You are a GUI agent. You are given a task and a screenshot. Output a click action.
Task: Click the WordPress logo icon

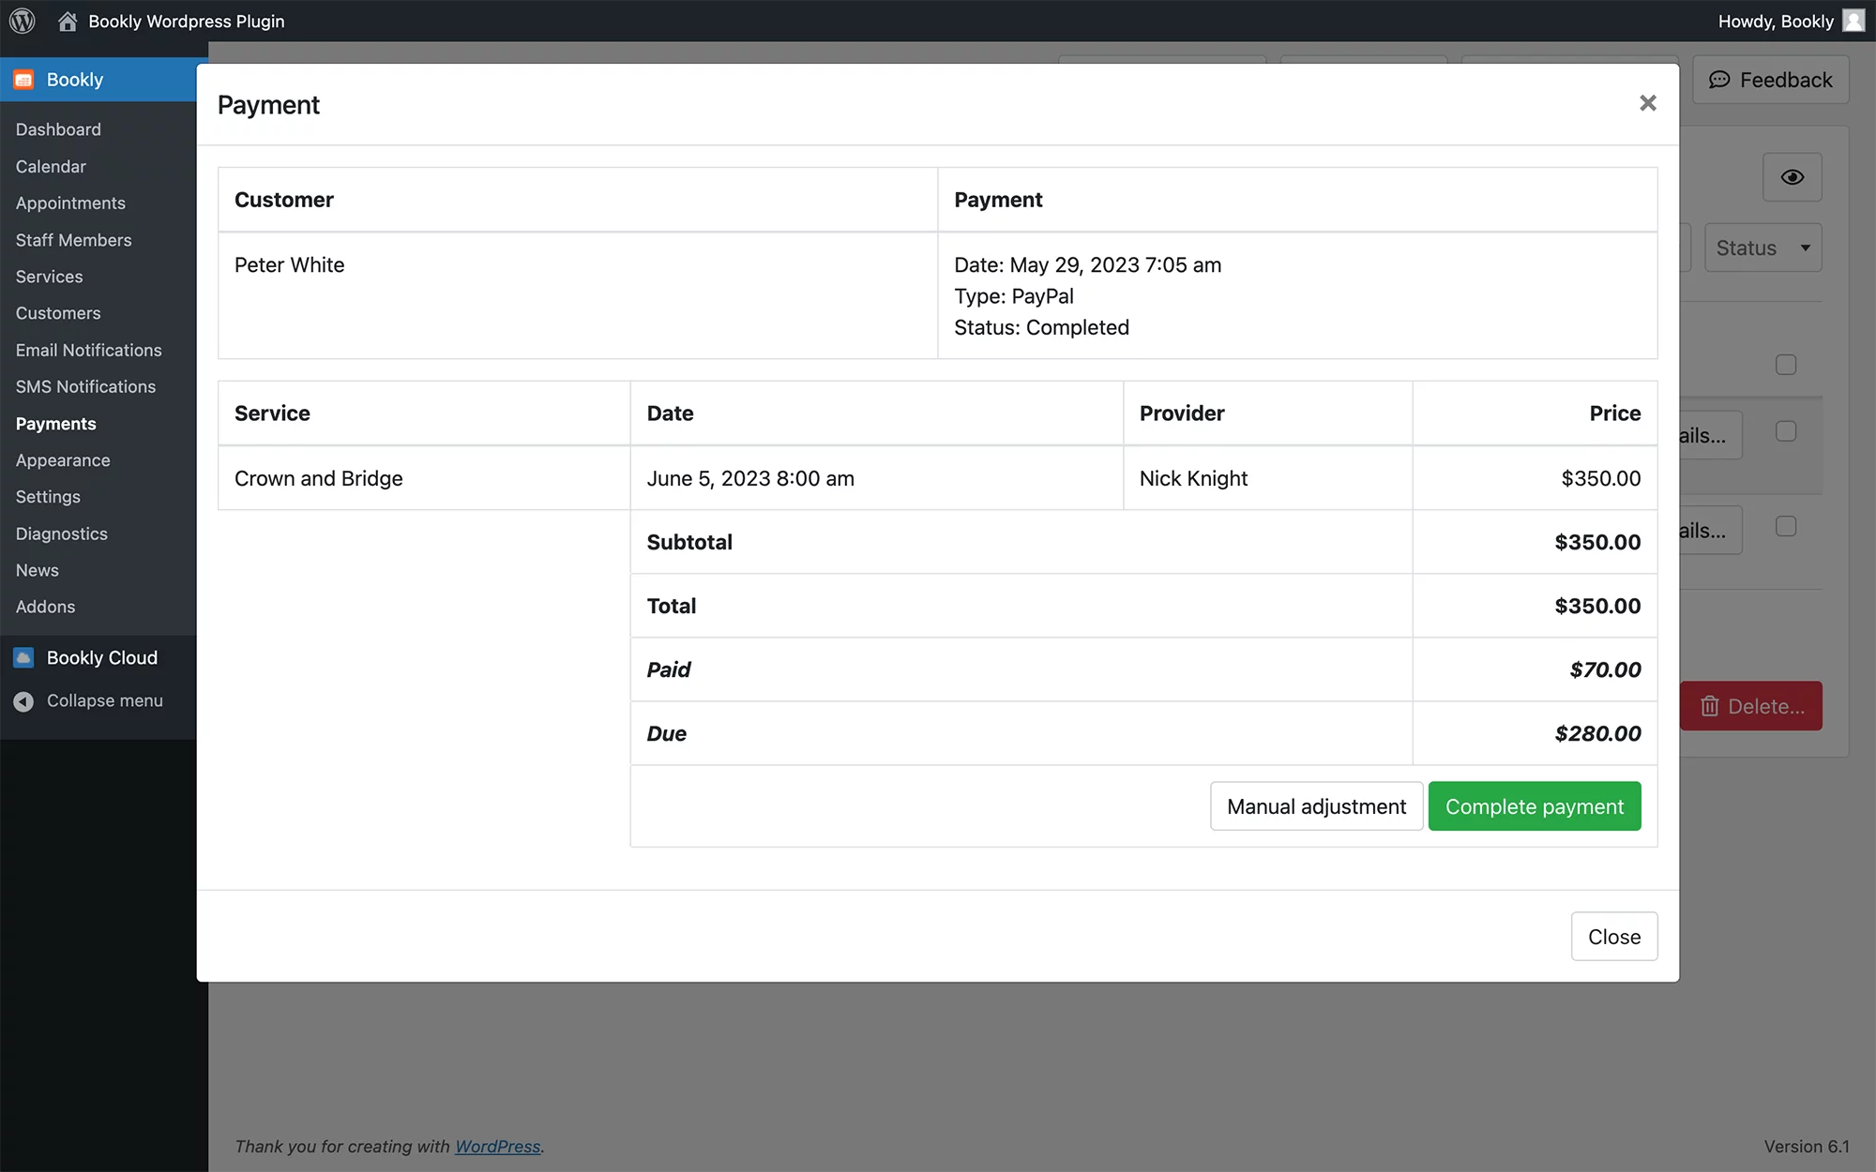pyautogui.click(x=22, y=21)
